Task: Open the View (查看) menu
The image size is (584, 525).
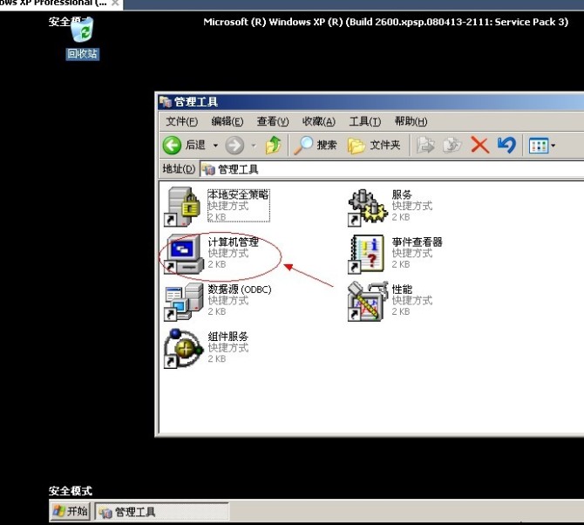Action: [273, 121]
